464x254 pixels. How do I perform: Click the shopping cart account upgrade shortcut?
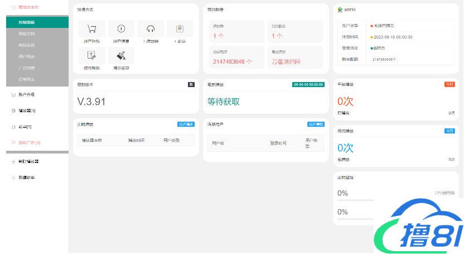pos(92,29)
